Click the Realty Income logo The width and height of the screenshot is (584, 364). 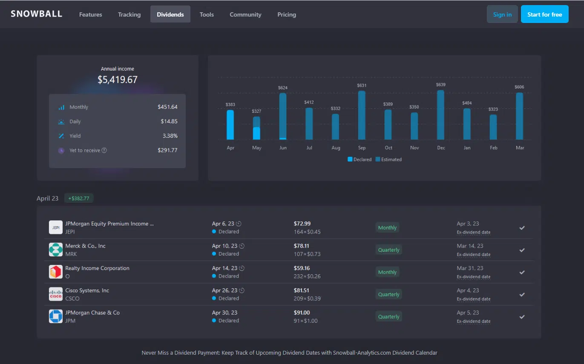point(56,272)
